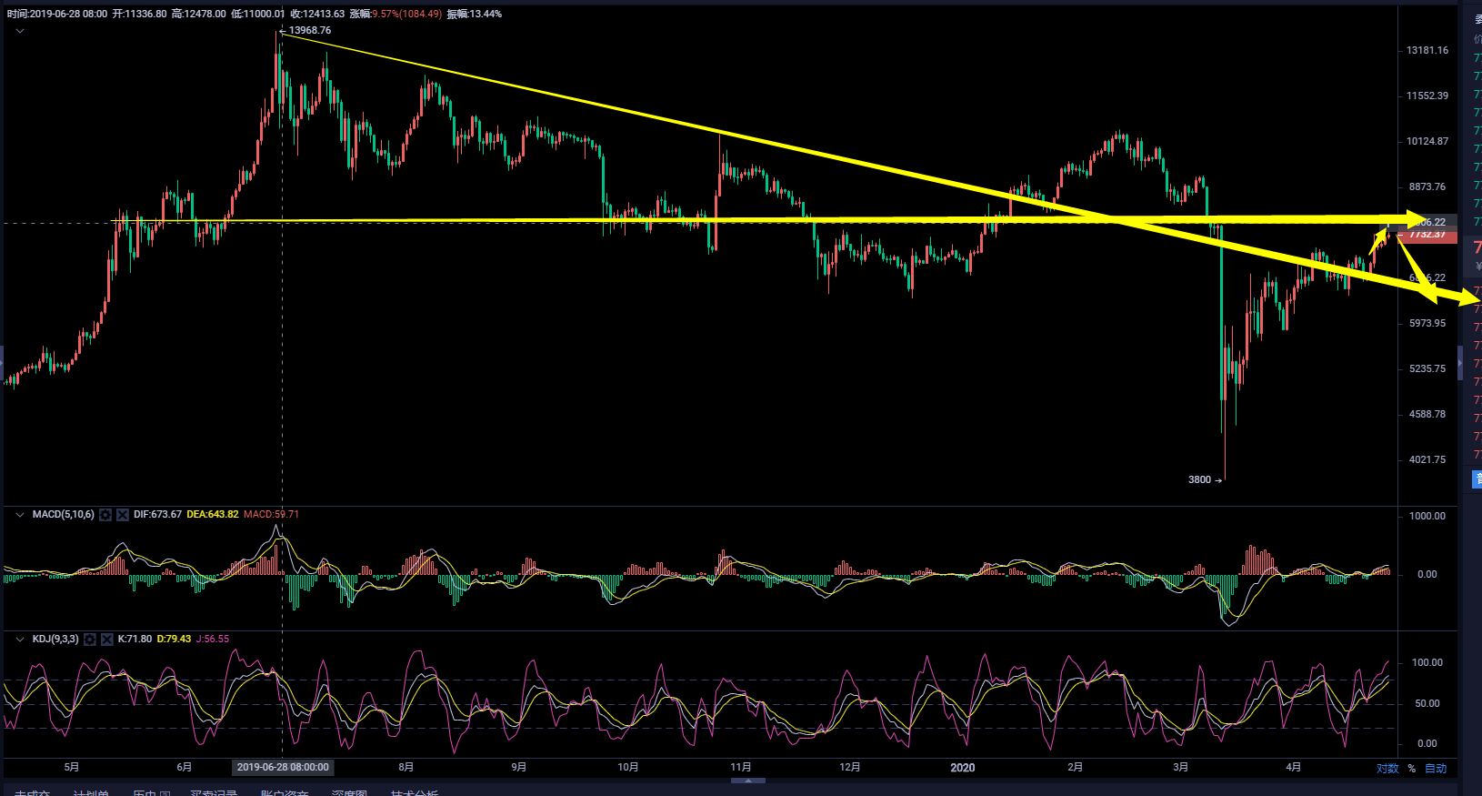Click the MACD(5,10,6) indicator label
This screenshot has width=1482, height=796.
click(63, 515)
